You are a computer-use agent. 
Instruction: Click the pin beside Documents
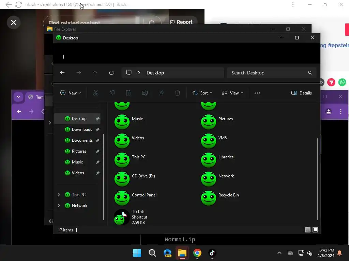(x=97, y=140)
